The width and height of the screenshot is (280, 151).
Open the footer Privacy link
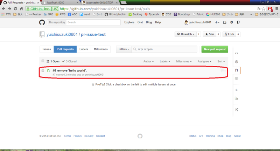click(77, 136)
